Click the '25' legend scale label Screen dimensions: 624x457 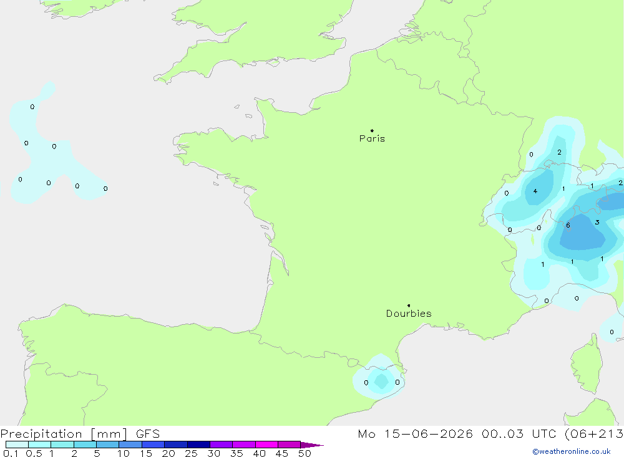(x=192, y=453)
